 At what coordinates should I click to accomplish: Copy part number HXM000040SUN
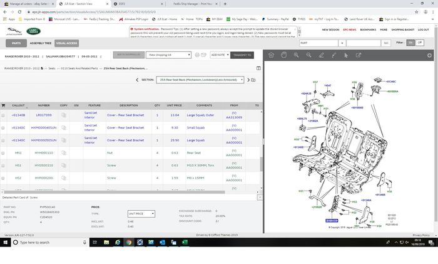click(64, 128)
